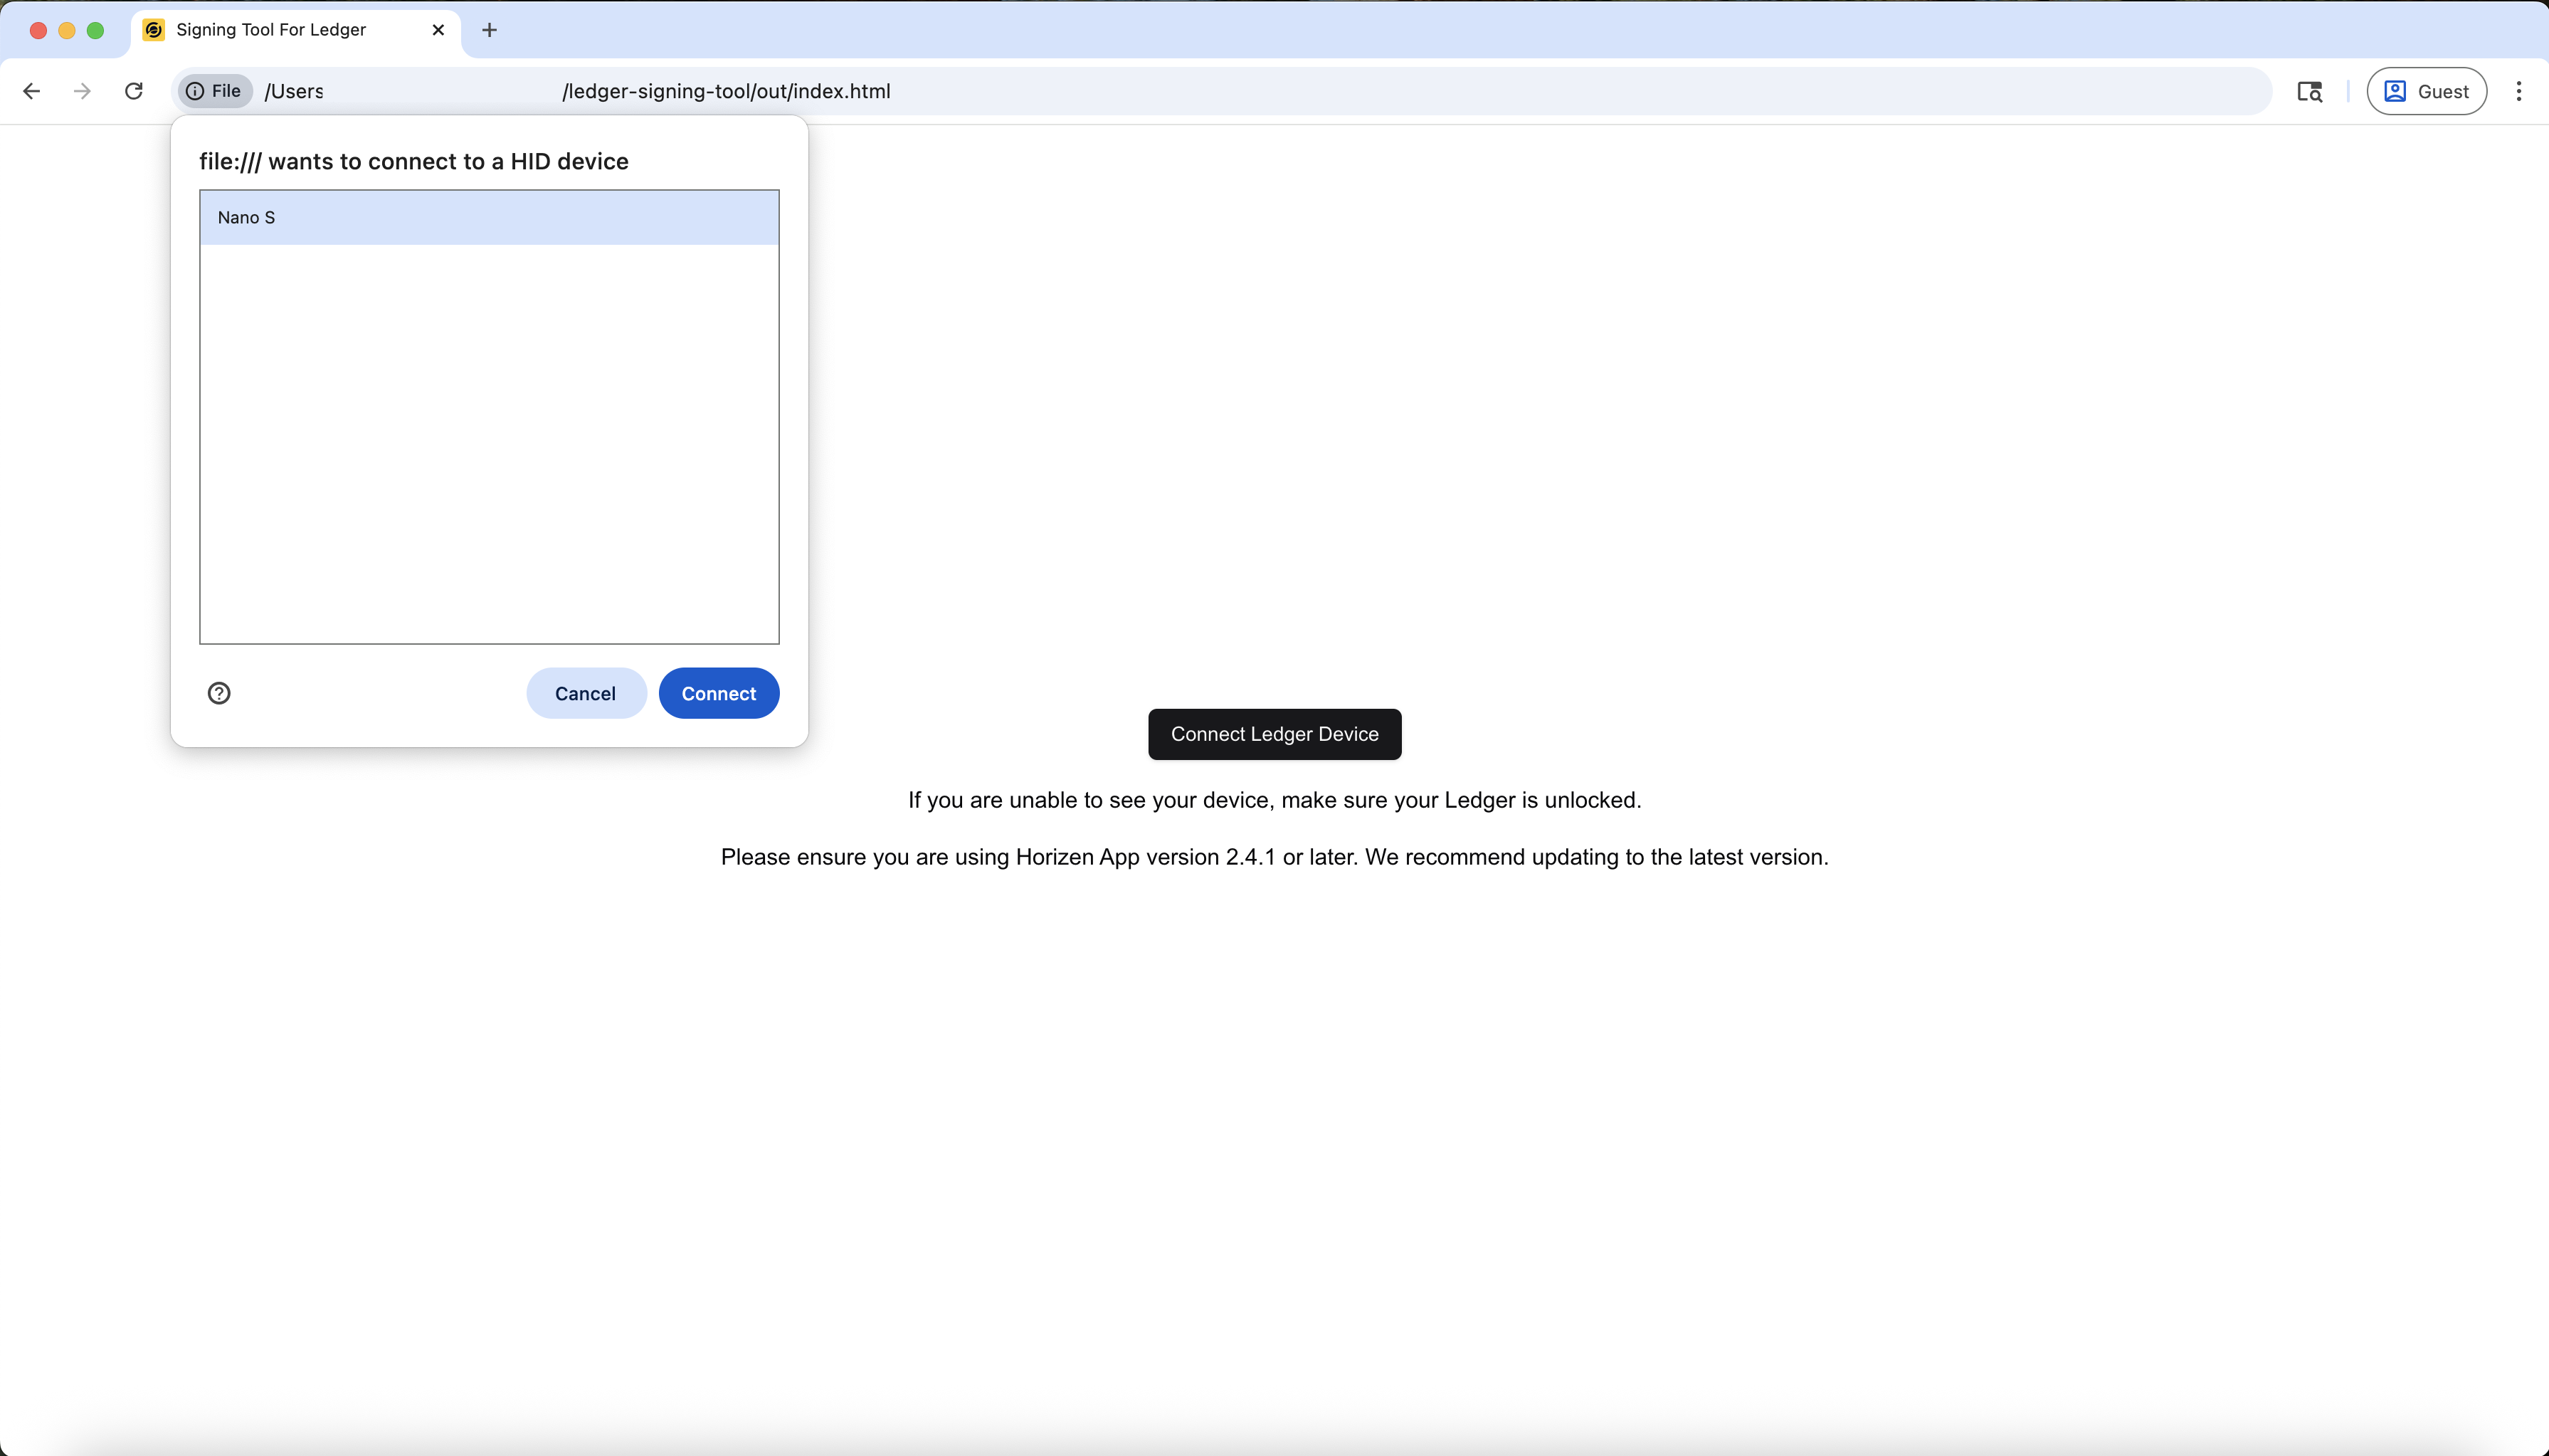Image resolution: width=2549 pixels, height=1456 pixels.
Task: Cancel the HID device connection dialog
Action: (586, 692)
